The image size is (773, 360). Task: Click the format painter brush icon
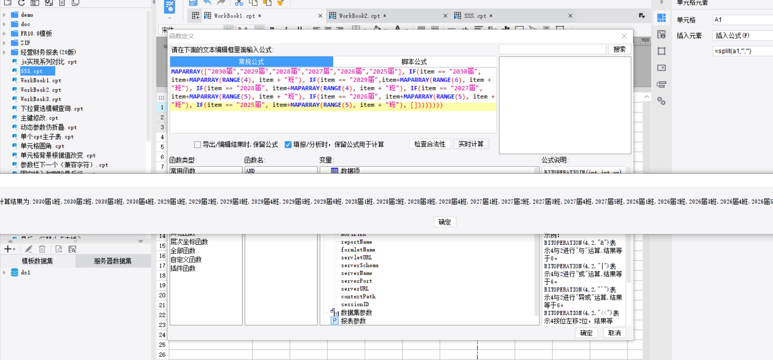[x=281, y=3]
